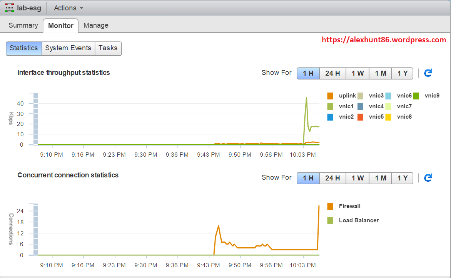Set interface throughput range to 1 Y

pos(403,73)
